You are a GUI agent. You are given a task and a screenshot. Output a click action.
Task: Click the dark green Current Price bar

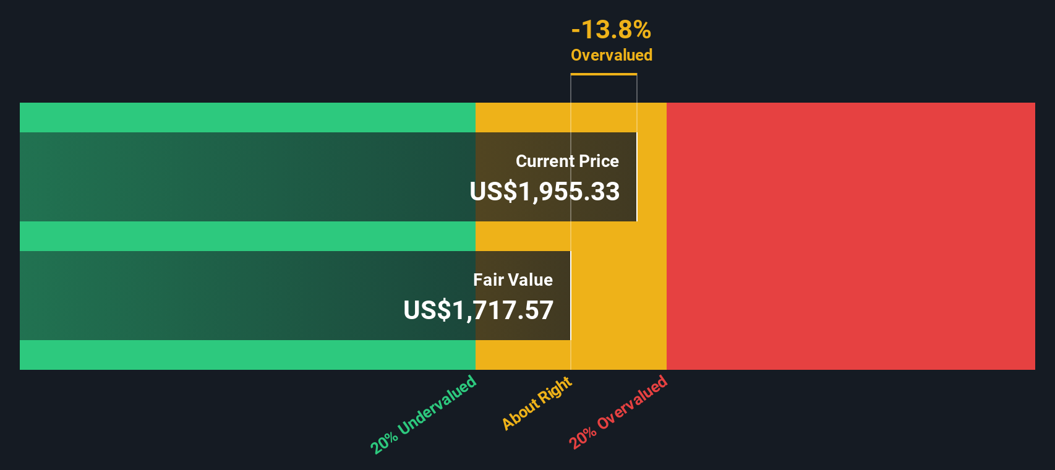coord(247,177)
